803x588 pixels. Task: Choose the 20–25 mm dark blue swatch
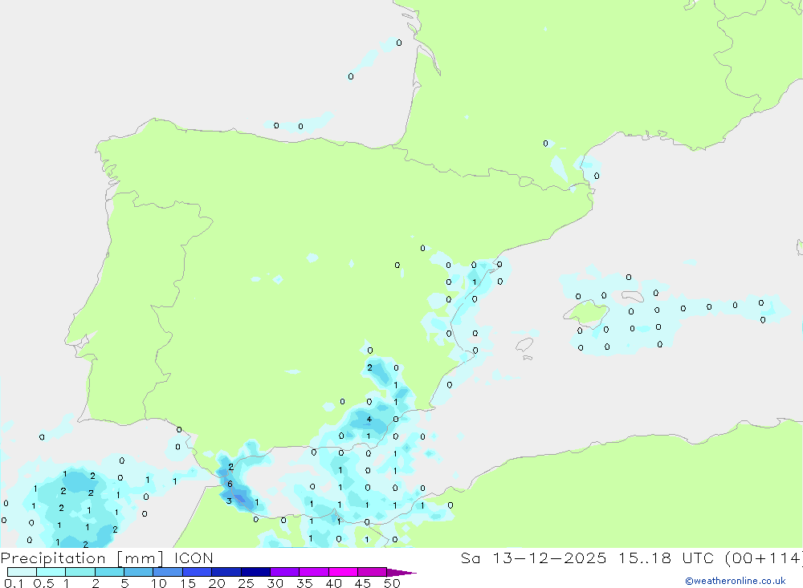coord(226,572)
